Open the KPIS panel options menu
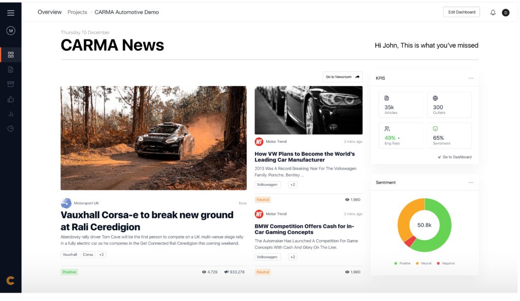 click(x=471, y=78)
